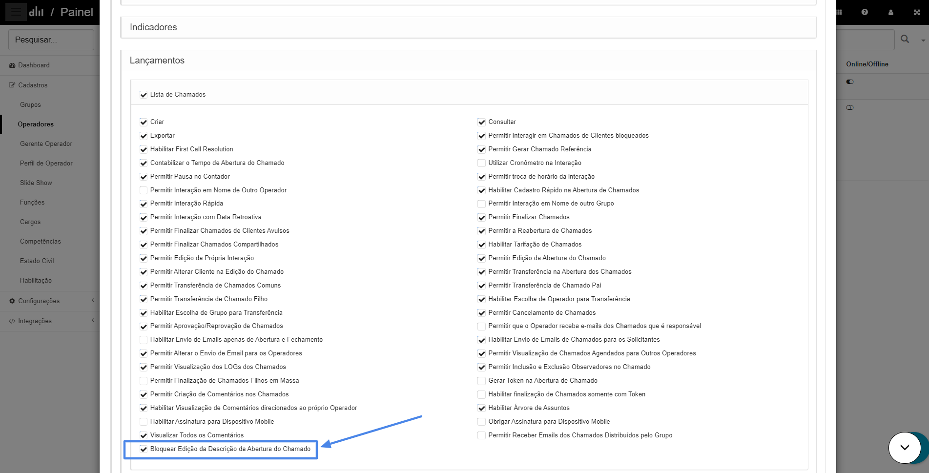This screenshot has width=929, height=473.
Task: Toggle the first Online/Offline switch
Action: 850,82
